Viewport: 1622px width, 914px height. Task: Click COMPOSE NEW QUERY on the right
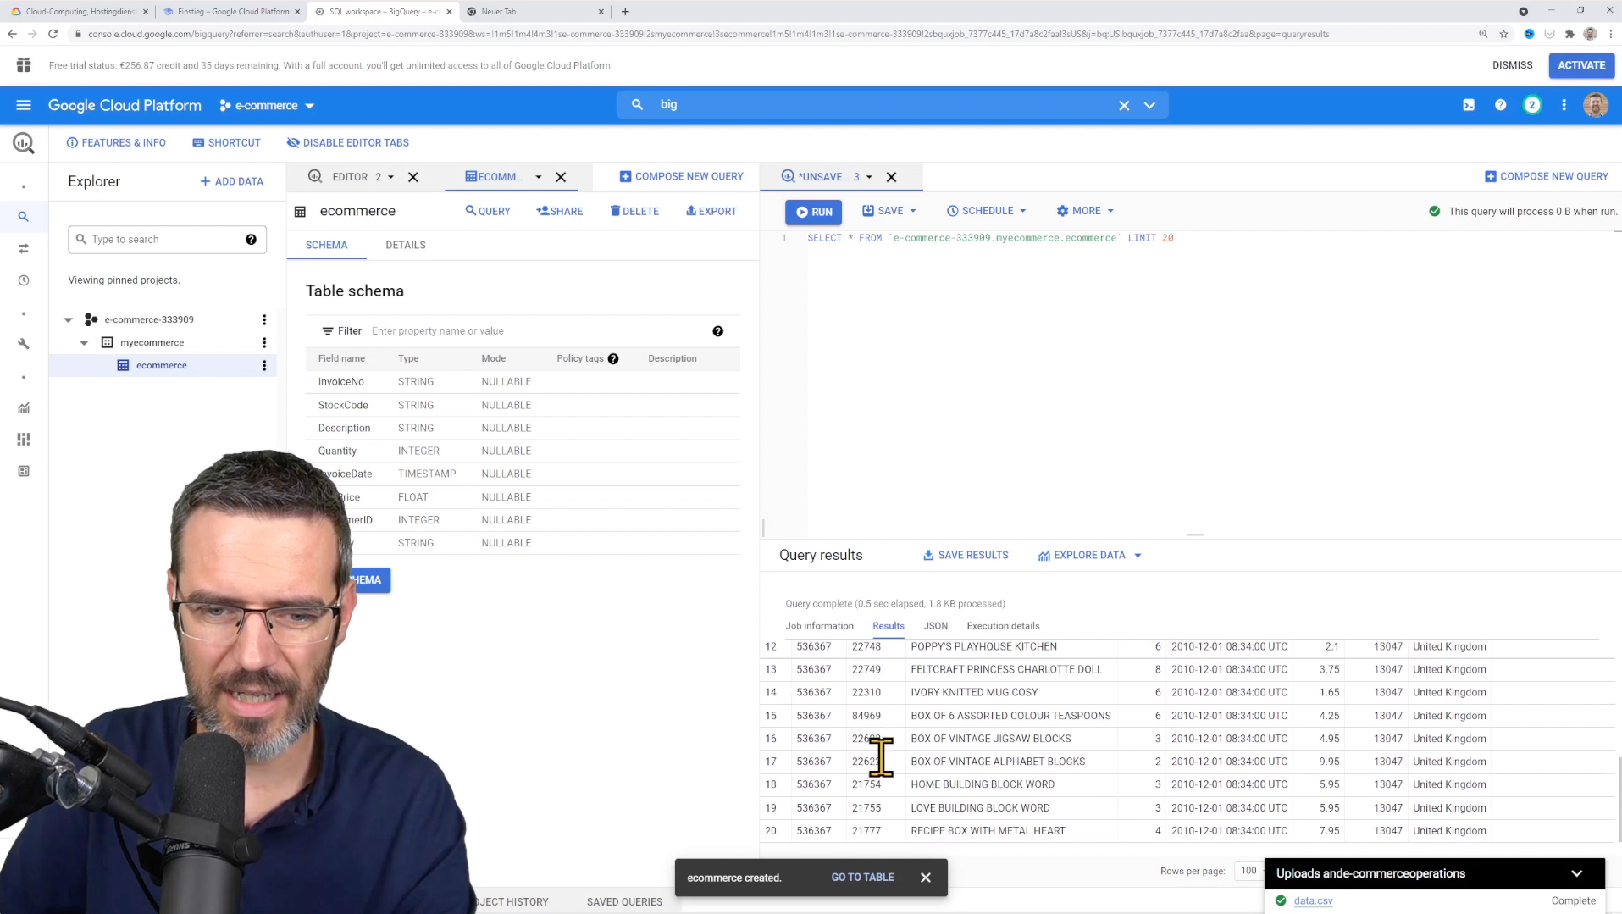coord(1547,176)
